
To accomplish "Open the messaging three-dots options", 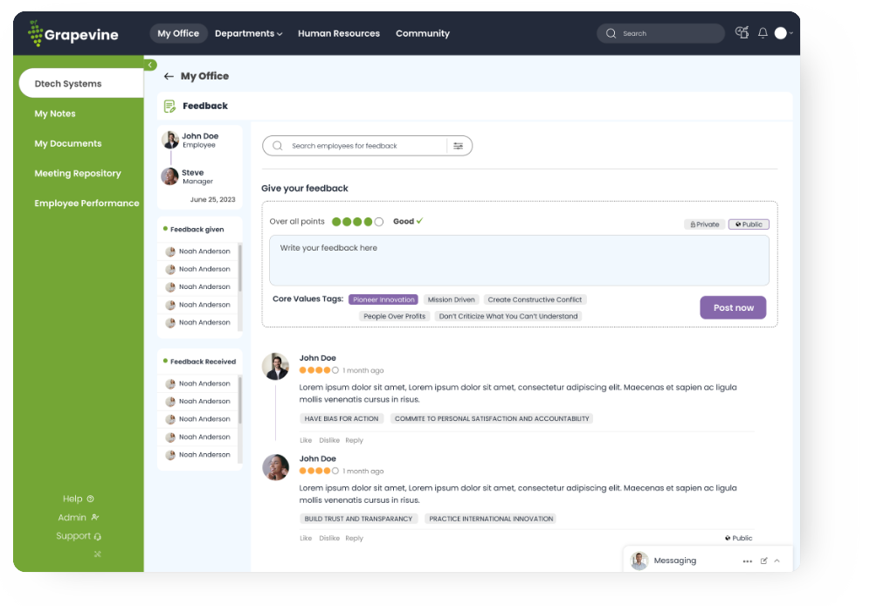I will (747, 561).
